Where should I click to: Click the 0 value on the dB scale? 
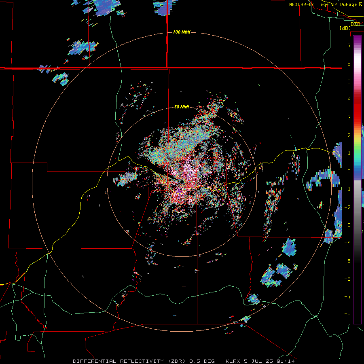(349, 171)
